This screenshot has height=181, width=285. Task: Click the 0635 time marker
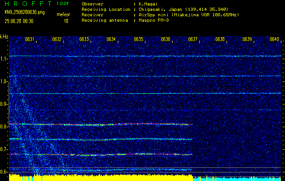[x=139, y=39]
